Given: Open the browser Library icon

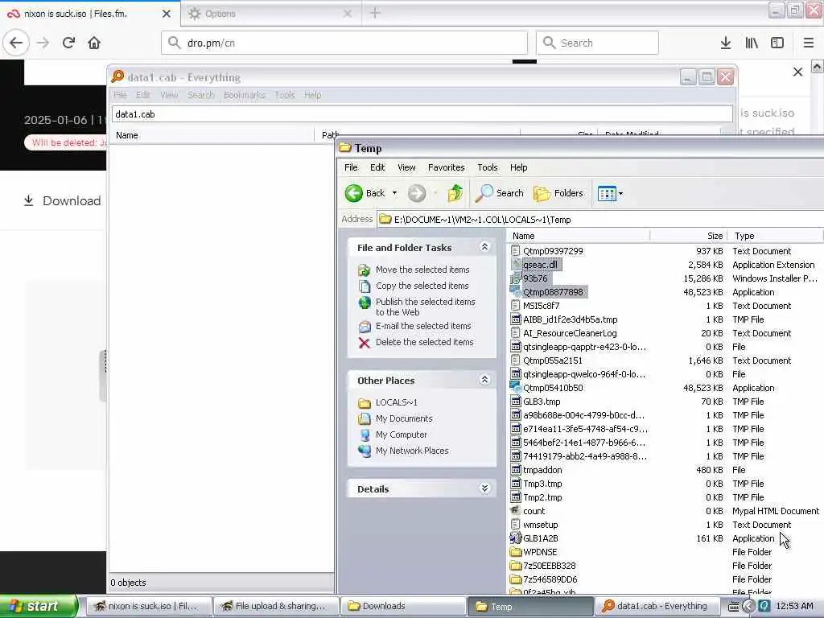Looking at the screenshot, I should [x=752, y=43].
